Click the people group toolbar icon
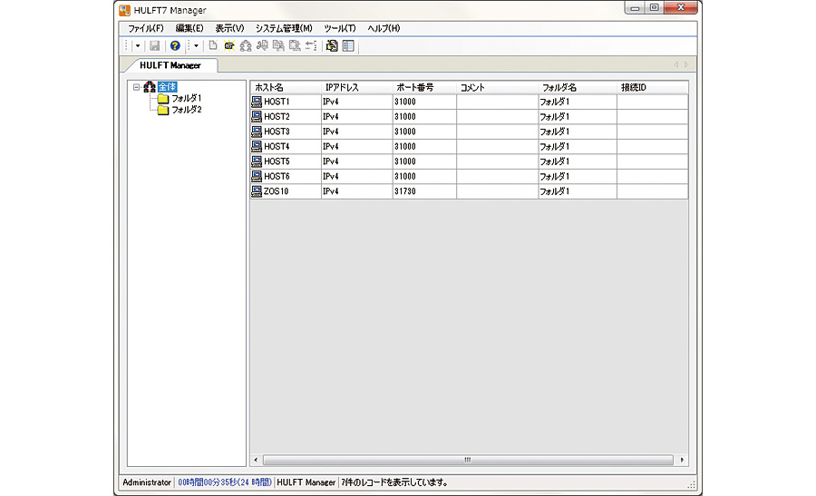Viewport: 816px width, 496px height. pyautogui.click(x=245, y=45)
